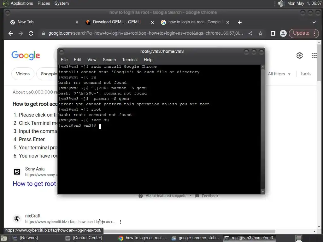Open the System menu
Image resolution: width=323 pixels, height=242 pixels.
pos(62,3)
